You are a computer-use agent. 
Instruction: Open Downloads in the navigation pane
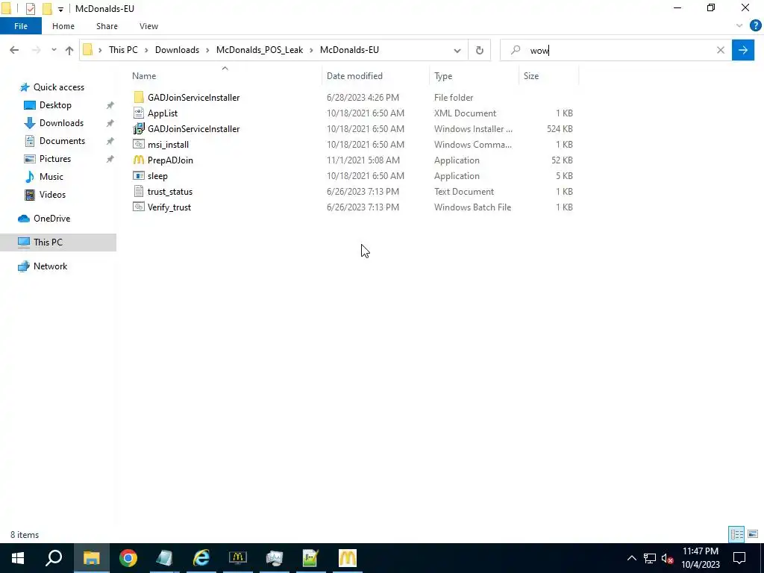(x=61, y=123)
